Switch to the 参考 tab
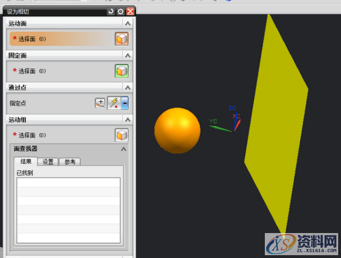 pos(69,162)
